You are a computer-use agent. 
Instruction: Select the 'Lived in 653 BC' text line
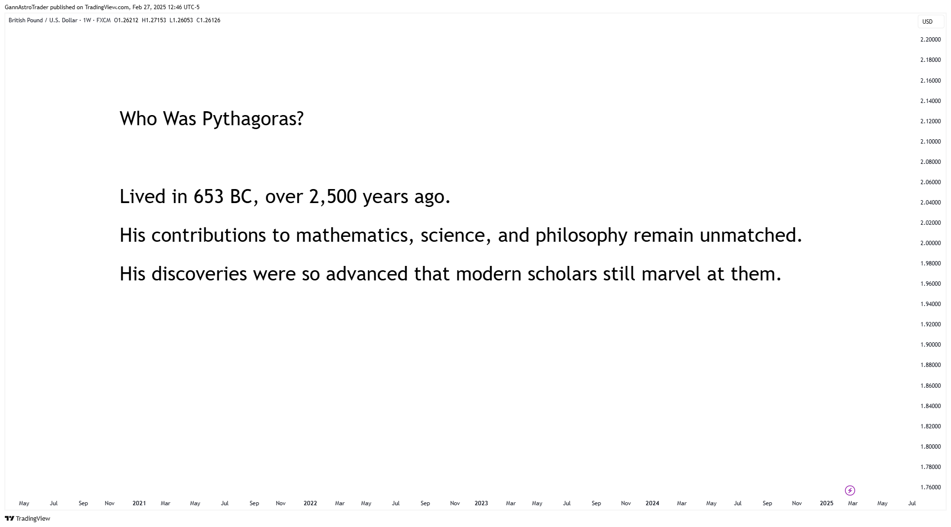(x=285, y=196)
